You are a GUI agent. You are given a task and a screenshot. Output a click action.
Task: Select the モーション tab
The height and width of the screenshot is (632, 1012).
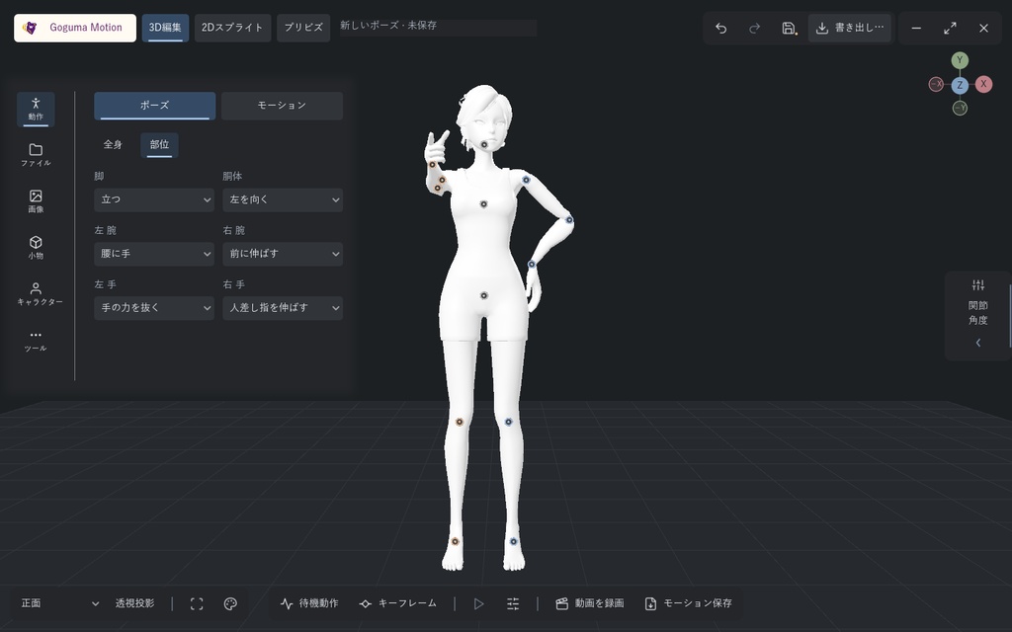282,106
